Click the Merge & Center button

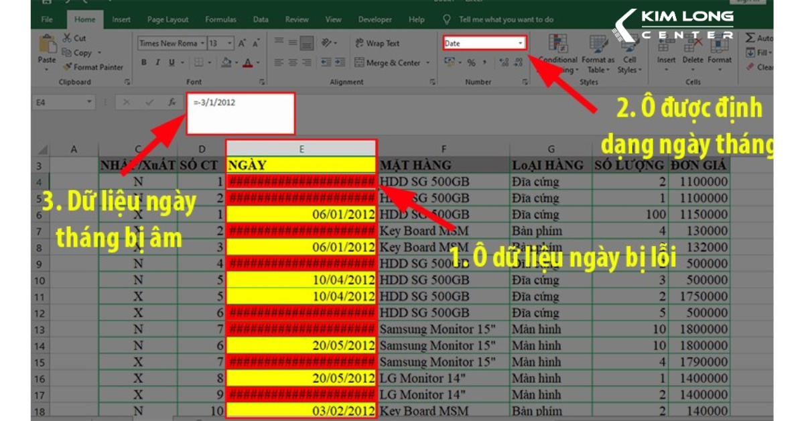[x=393, y=63]
